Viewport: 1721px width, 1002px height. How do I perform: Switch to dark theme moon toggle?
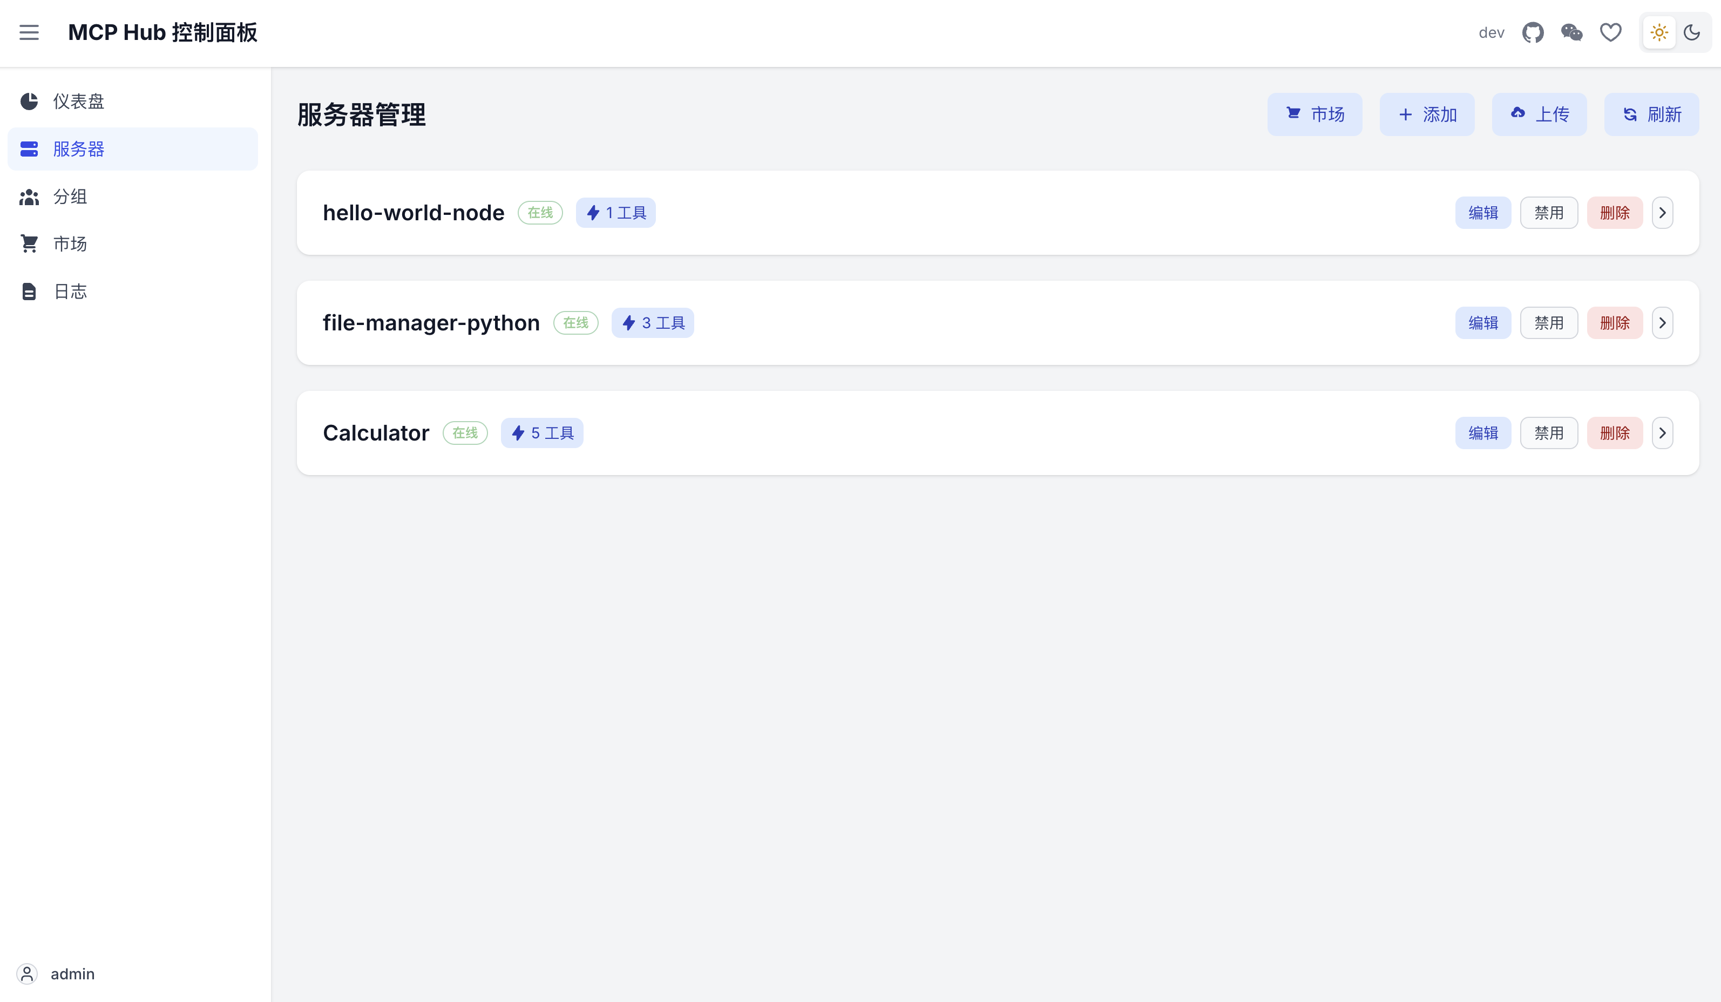click(x=1692, y=32)
